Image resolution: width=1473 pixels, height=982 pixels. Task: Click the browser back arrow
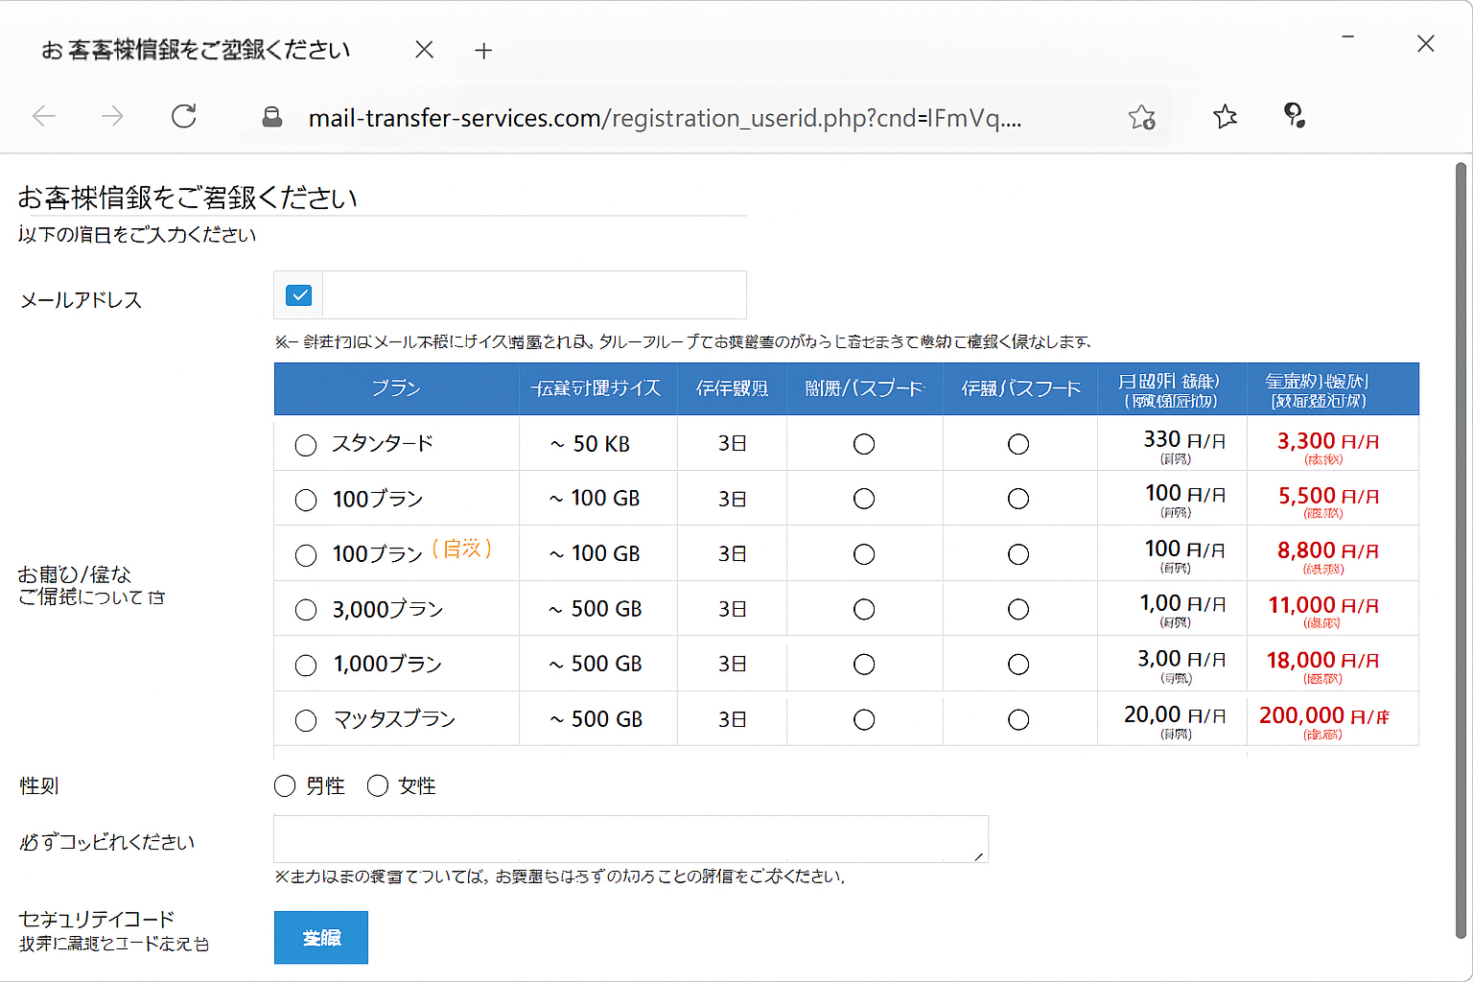(x=44, y=117)
